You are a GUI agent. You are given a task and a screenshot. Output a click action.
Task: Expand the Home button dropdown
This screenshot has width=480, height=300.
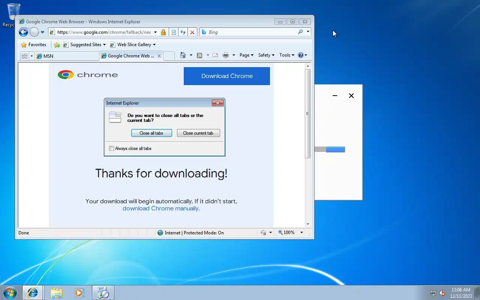pyautogui.click(x=191, y=55)
